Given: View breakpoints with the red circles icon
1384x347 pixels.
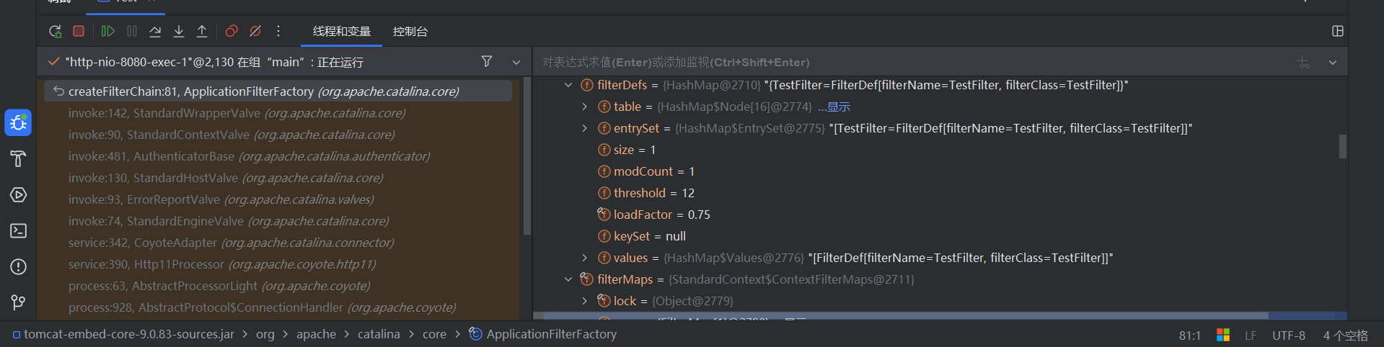Looking at the screenshot, I should tap(232, 31).
